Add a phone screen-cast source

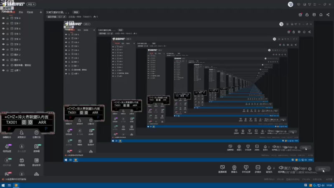[246, 169]
